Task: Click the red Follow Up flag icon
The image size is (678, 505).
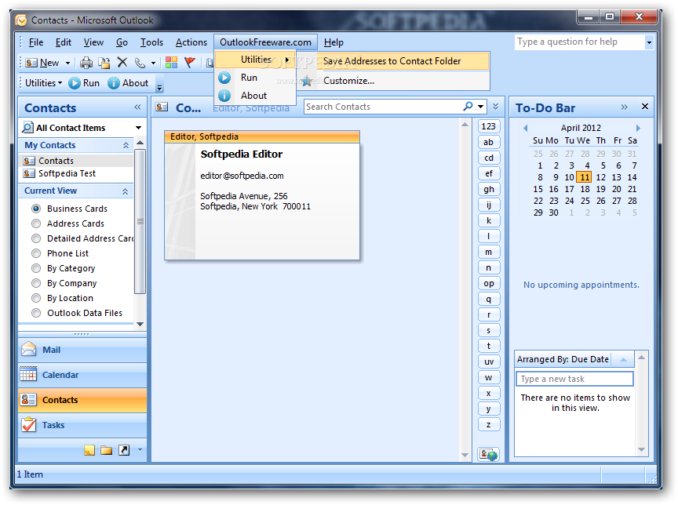Action: 189,63
